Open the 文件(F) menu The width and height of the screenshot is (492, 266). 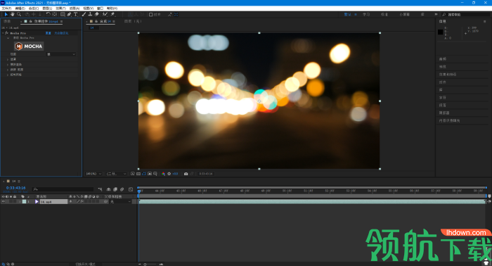(6, 8)
